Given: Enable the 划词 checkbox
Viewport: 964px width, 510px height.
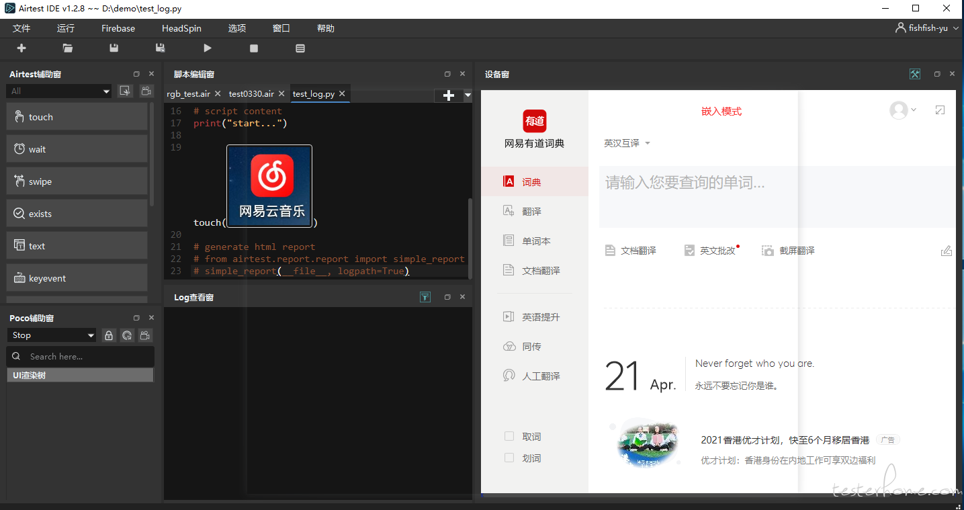Looking at the screenshot, I should point(509,458).
